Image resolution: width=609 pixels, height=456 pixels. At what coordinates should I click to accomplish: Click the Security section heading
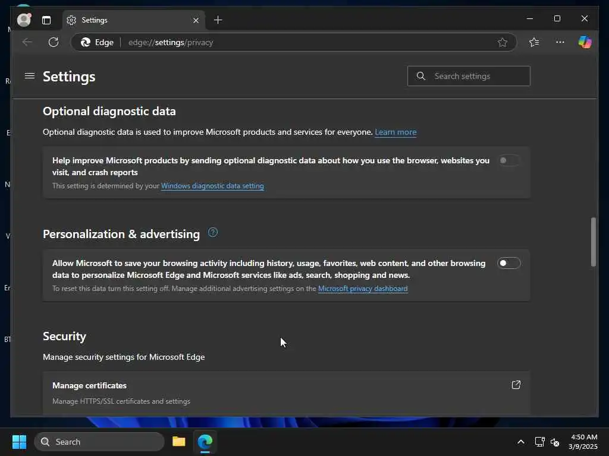[x=64, y=336]
